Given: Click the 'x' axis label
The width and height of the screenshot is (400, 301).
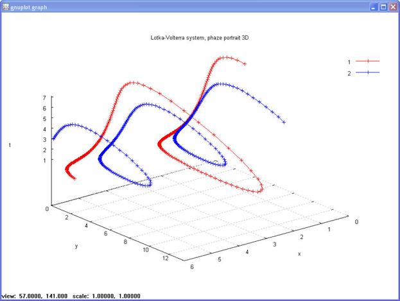Looking at the screenshot, I should tap(299, 254).
